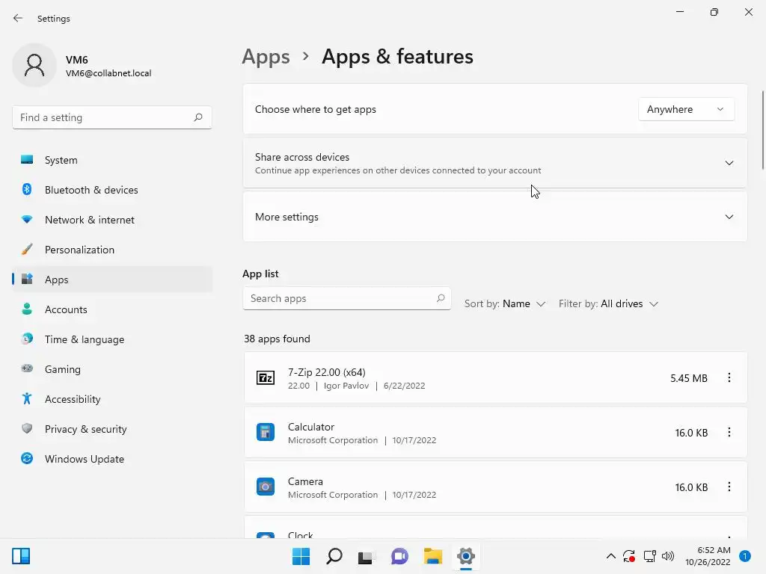Open more options for Calculator app

729,433
